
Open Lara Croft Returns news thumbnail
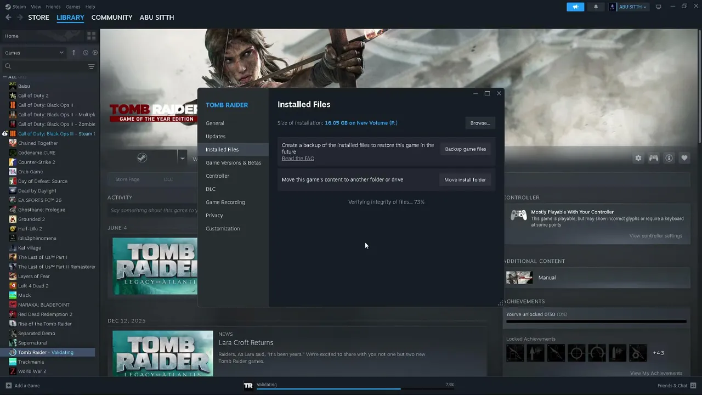(163, 354)
